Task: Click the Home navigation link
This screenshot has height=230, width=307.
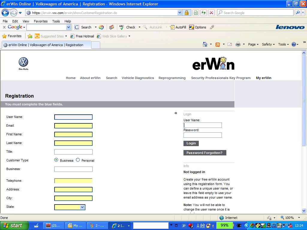Action: point(71,78)
